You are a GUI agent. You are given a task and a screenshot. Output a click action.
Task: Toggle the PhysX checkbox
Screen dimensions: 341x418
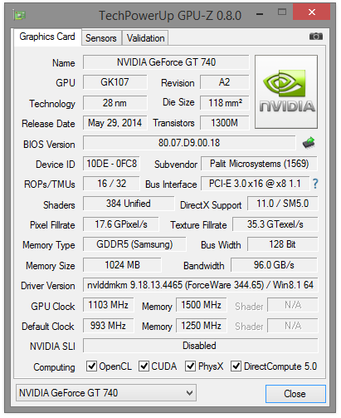(190, 366)
